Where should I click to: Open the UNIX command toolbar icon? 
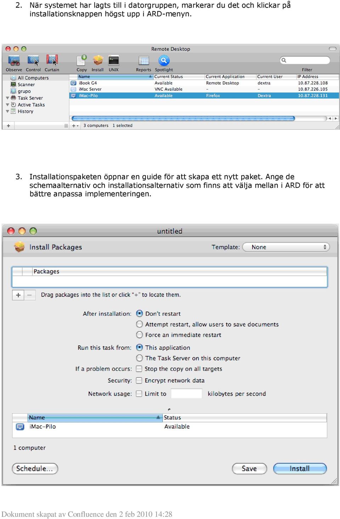114,61
